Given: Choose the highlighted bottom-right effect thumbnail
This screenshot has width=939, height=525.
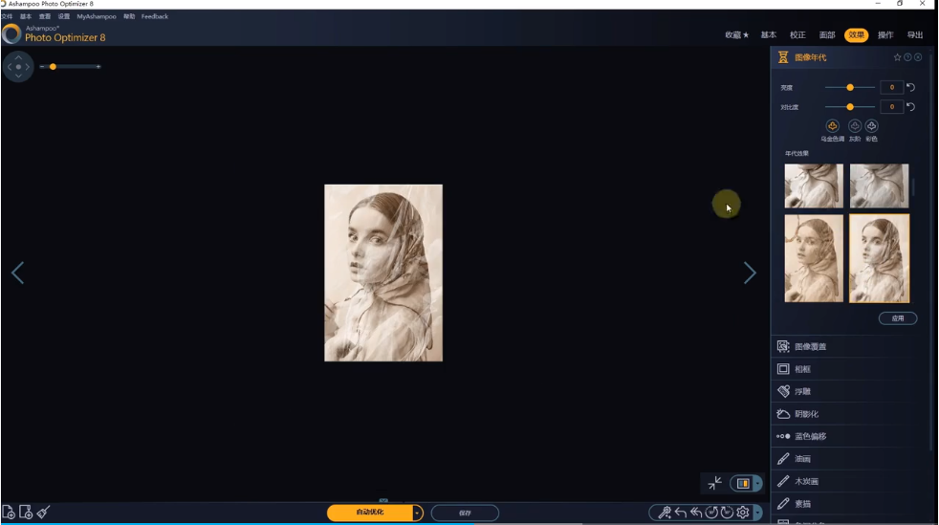Looking at the screenshot, I should coord(879,258).
